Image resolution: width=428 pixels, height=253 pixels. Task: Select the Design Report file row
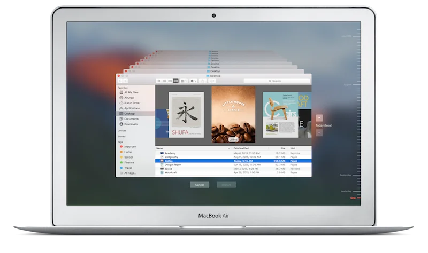pyautogui.click(x=233, y=165)
